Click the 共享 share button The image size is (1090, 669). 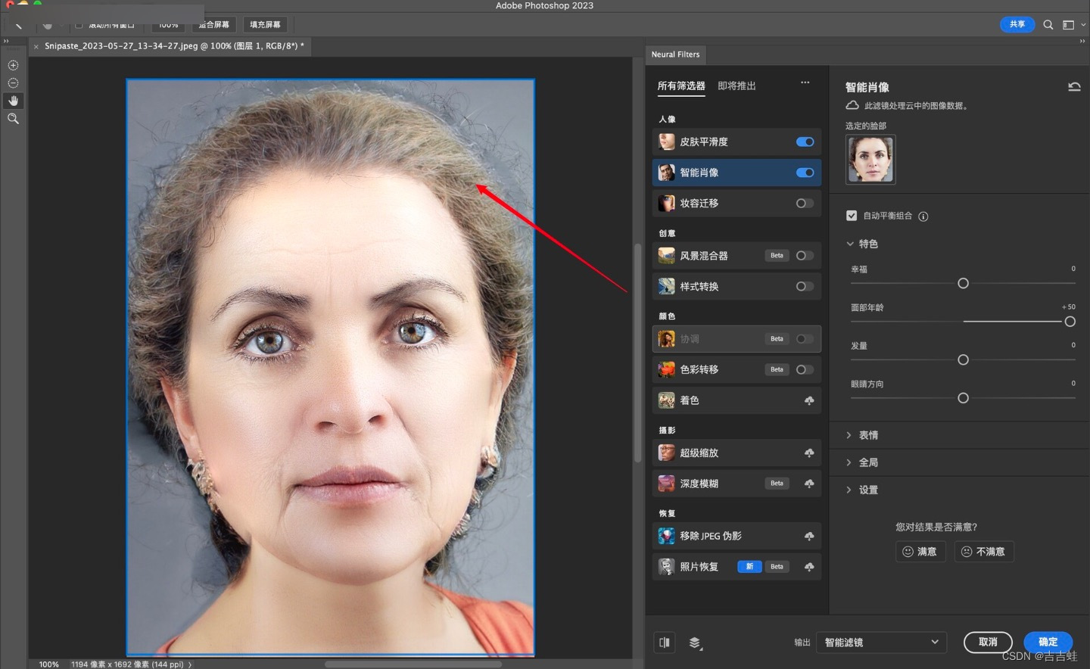point(1017,25)
